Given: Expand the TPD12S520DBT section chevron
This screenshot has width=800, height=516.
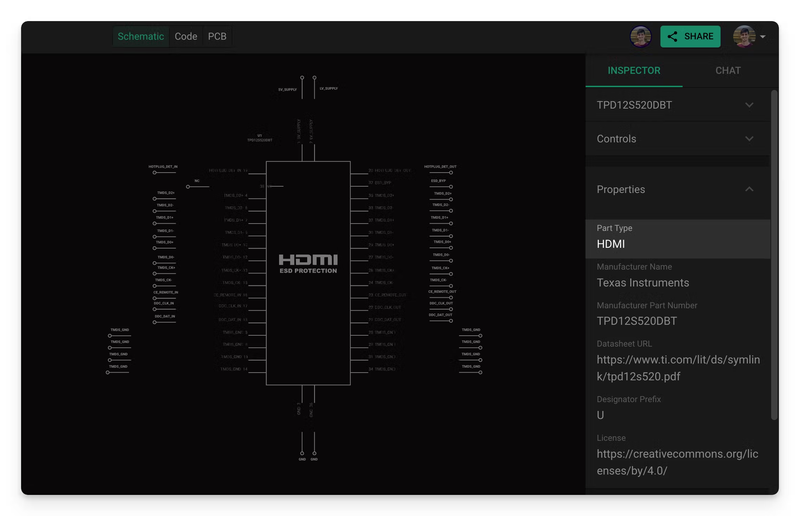Looking at the screenshot, I should pos(749,105).
